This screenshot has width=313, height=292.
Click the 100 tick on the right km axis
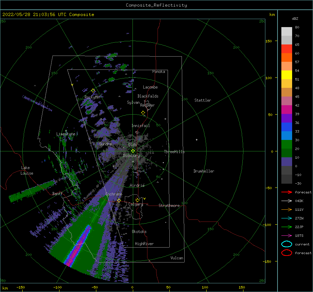point(268,78)
